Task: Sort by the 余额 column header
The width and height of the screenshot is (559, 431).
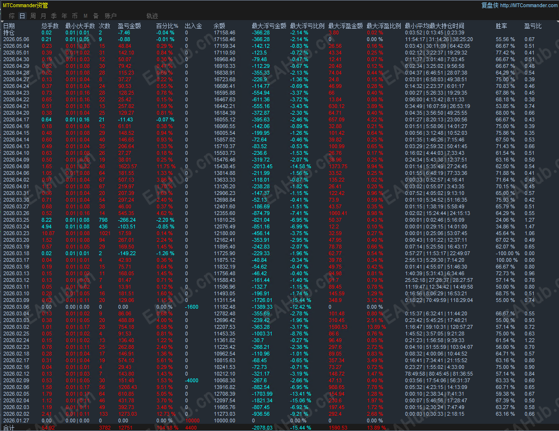Action: pyautogui.click(x=219, y=26)
